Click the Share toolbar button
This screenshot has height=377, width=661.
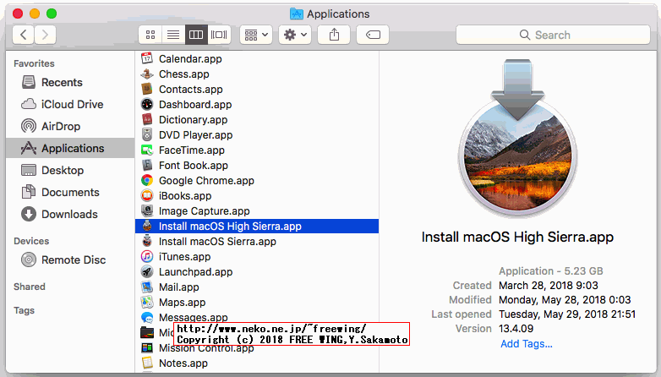coord(334,35)
